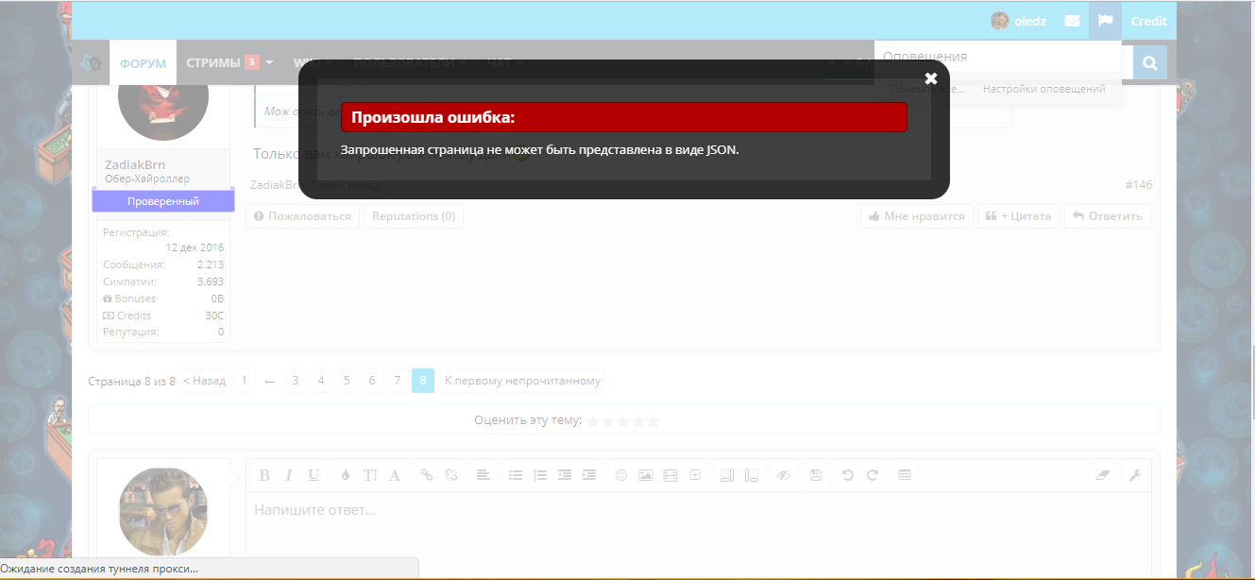The image size is (1255, 580).
Task: Insert a table using the editor toolbar
Action: 904,475
